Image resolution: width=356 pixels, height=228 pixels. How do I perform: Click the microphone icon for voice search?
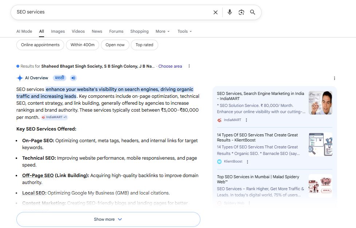pos(230,12)
